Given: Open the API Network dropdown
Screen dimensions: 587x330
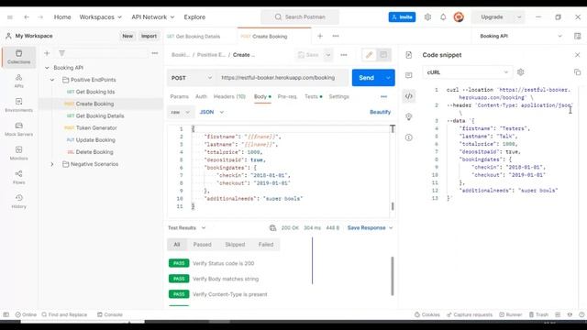Looking at the screenshot, I should pyautogui.click(x=153, y=17).
